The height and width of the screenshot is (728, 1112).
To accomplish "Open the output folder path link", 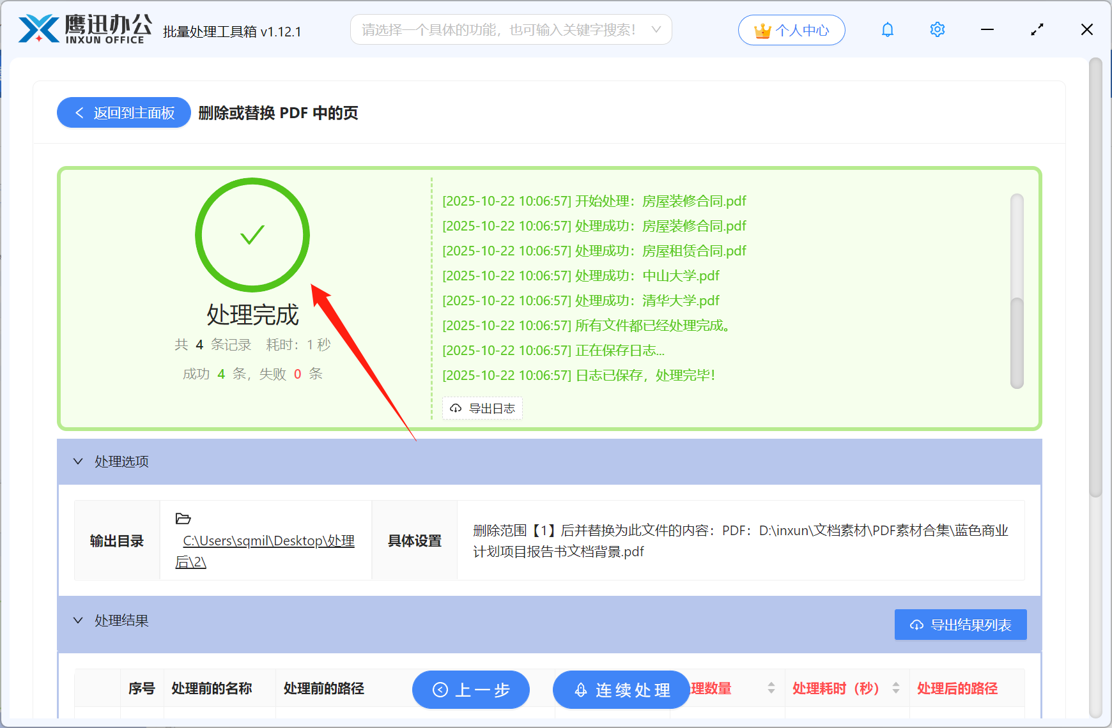I will [x=268, y=542].
